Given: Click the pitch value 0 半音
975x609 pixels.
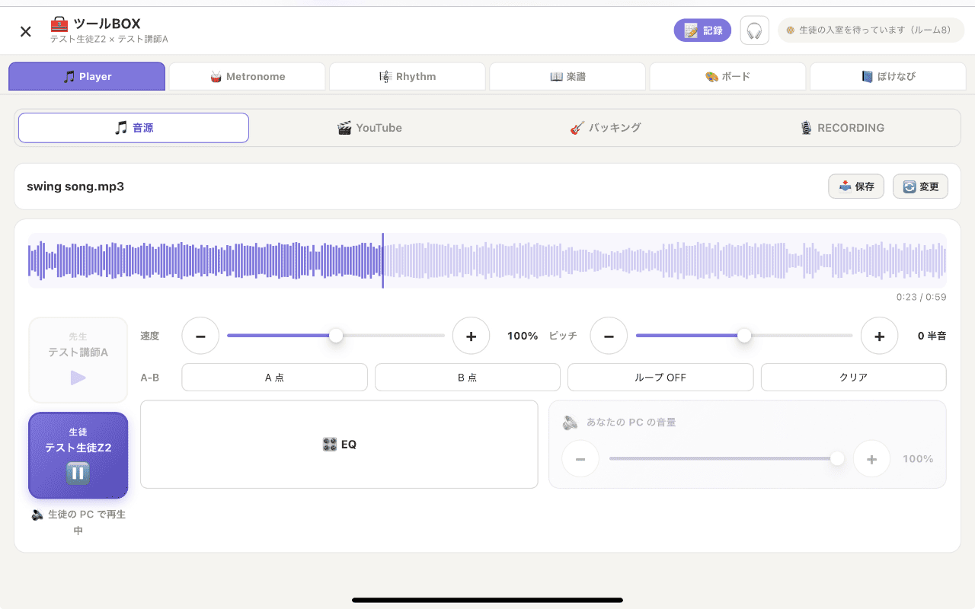Looking at the screenshot, I should (x=932, y=336).
